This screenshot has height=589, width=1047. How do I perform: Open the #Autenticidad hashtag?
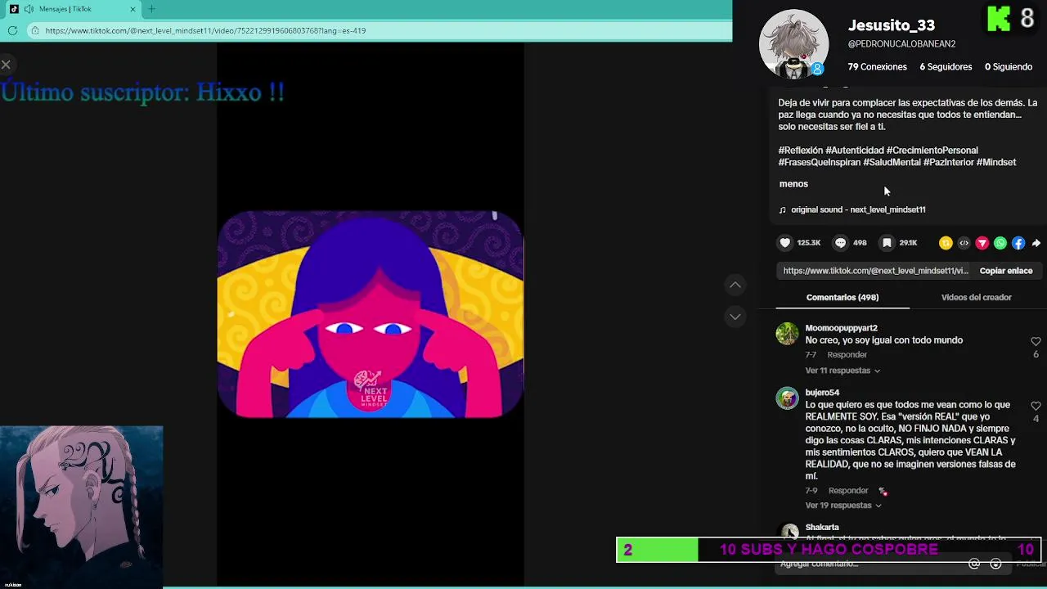pos(854,151)
